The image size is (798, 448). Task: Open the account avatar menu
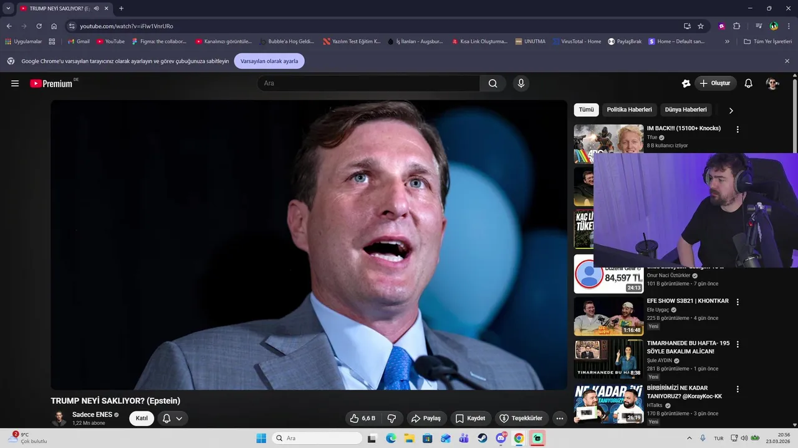coord(772,83)
